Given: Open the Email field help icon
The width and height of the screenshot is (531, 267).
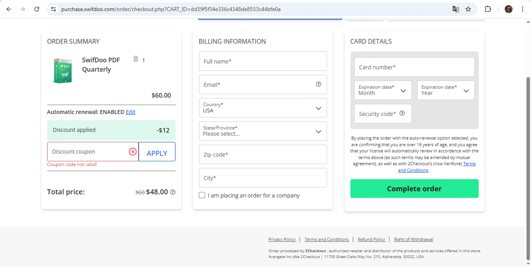Looking at the screenshot, I should [318, 84].
